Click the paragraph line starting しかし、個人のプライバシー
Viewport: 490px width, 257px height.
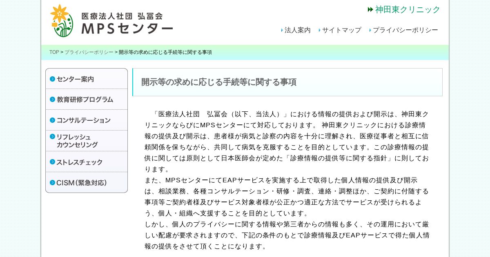click(287, 224)
